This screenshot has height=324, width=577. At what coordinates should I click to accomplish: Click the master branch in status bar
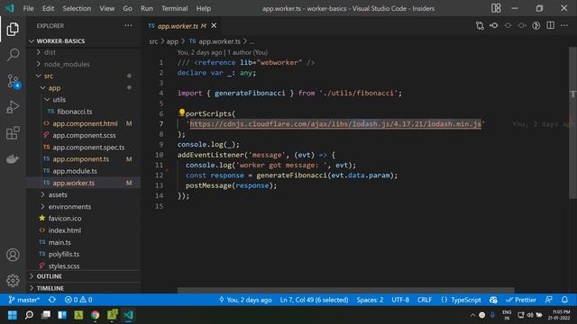(x=24, y=300)
